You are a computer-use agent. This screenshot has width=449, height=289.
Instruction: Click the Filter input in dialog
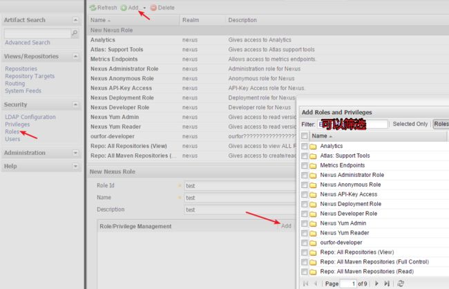352,124
